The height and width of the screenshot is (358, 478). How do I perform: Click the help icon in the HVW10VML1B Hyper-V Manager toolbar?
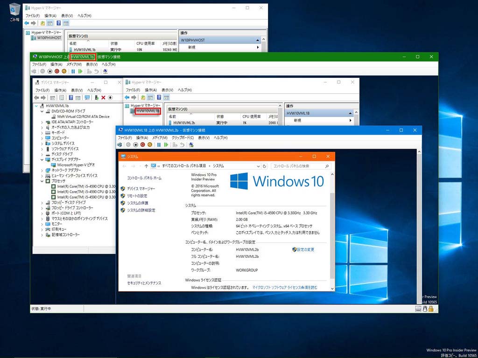(159, 97)
